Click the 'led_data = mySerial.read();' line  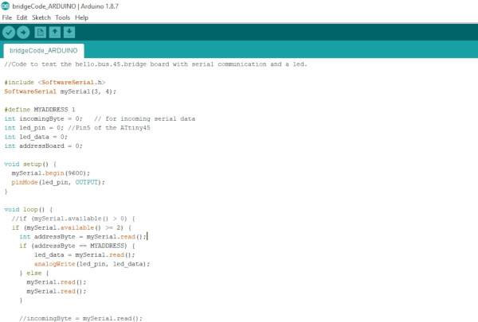[84, 255]
